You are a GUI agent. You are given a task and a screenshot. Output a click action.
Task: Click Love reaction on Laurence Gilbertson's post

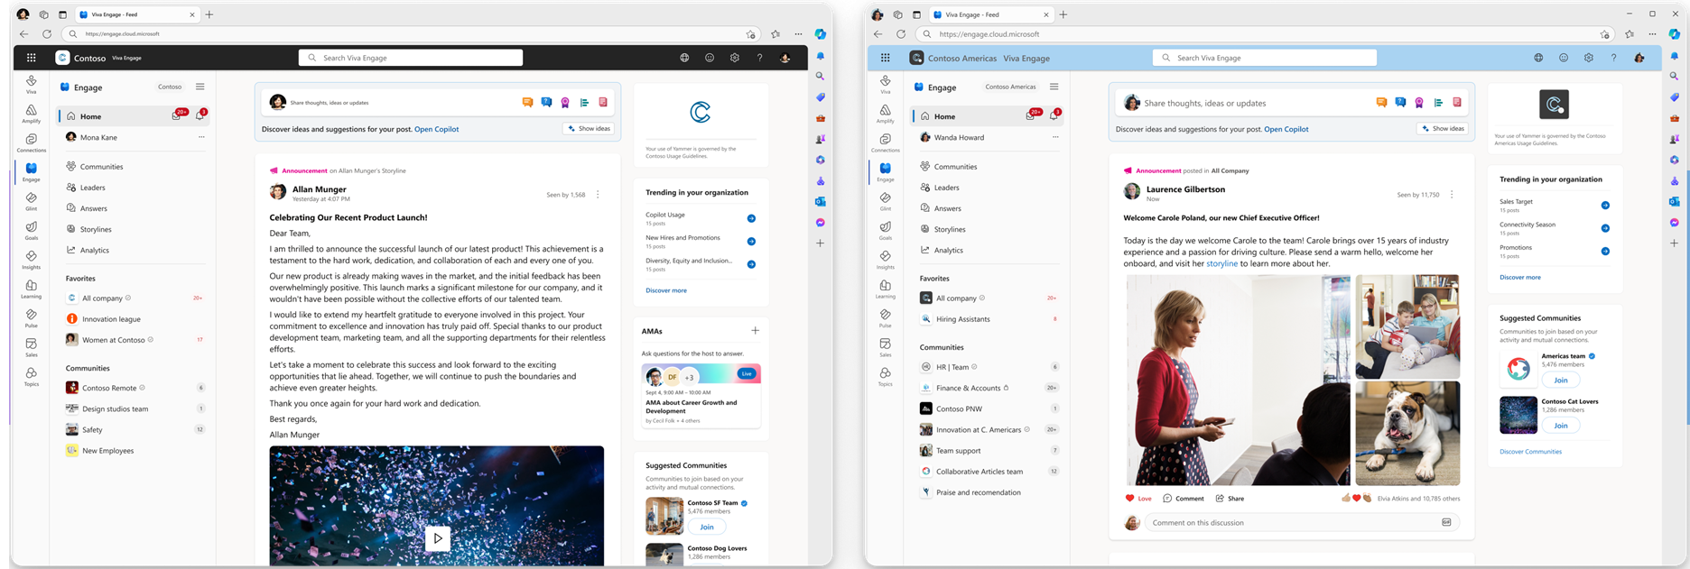click(x=1138, y=498)
